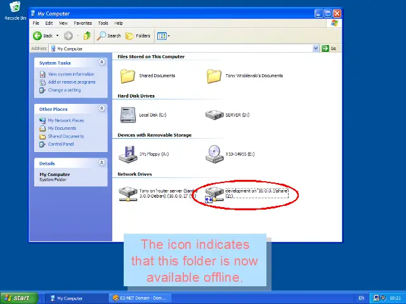This screenshot has height=304, width=406.
Task: Click the View system information link
Action: [x=71, y=74]
